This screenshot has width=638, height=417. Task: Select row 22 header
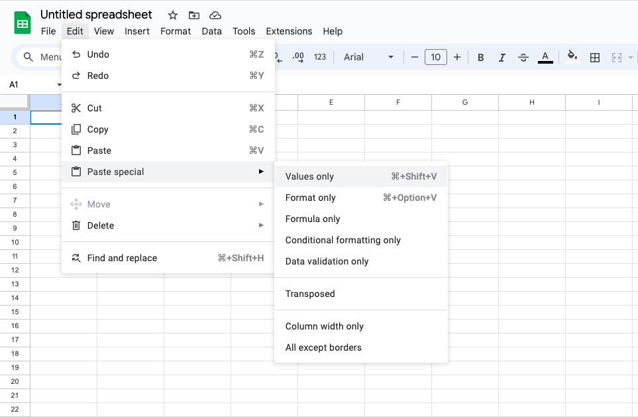point(15,409)
